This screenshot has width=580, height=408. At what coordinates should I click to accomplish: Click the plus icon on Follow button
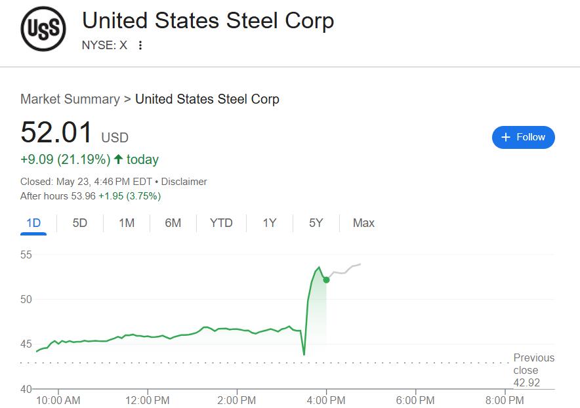click(506, 137)
